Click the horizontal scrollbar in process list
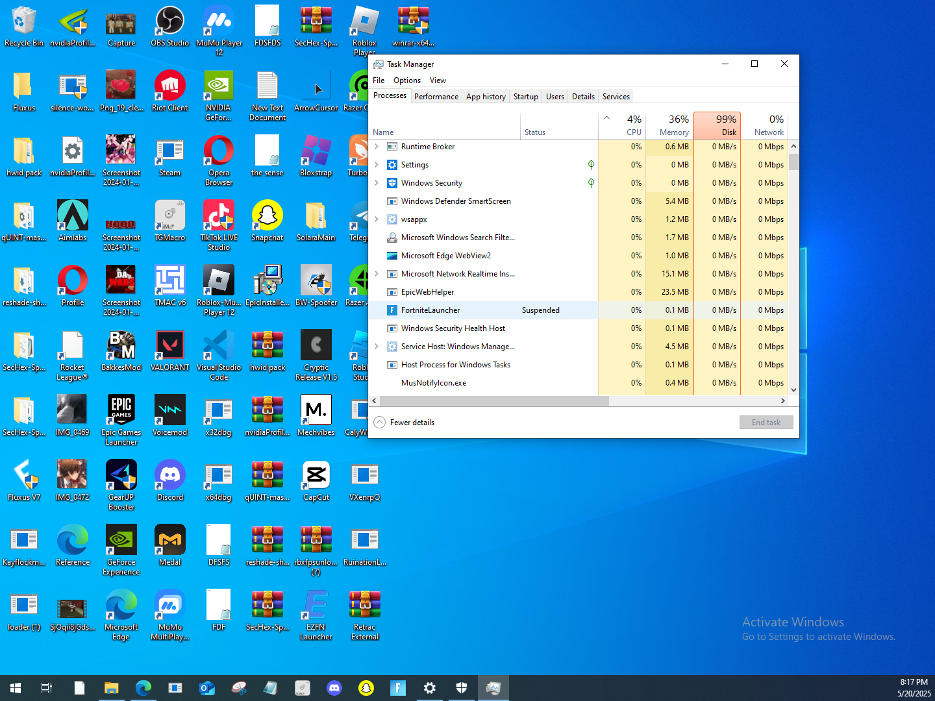 (493, 401)
